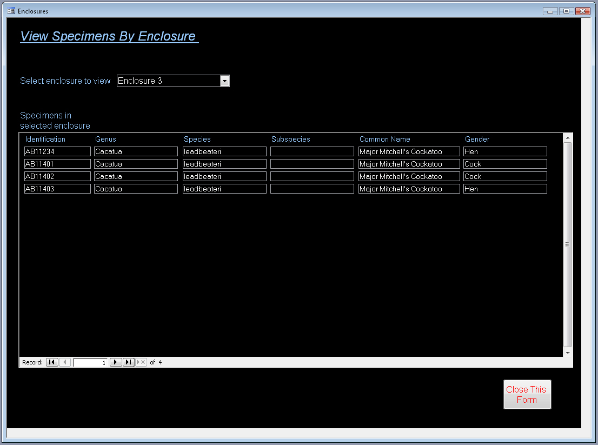Close the form with Close This Form
Screen dimensions: 598x445
tap(527, 394)
